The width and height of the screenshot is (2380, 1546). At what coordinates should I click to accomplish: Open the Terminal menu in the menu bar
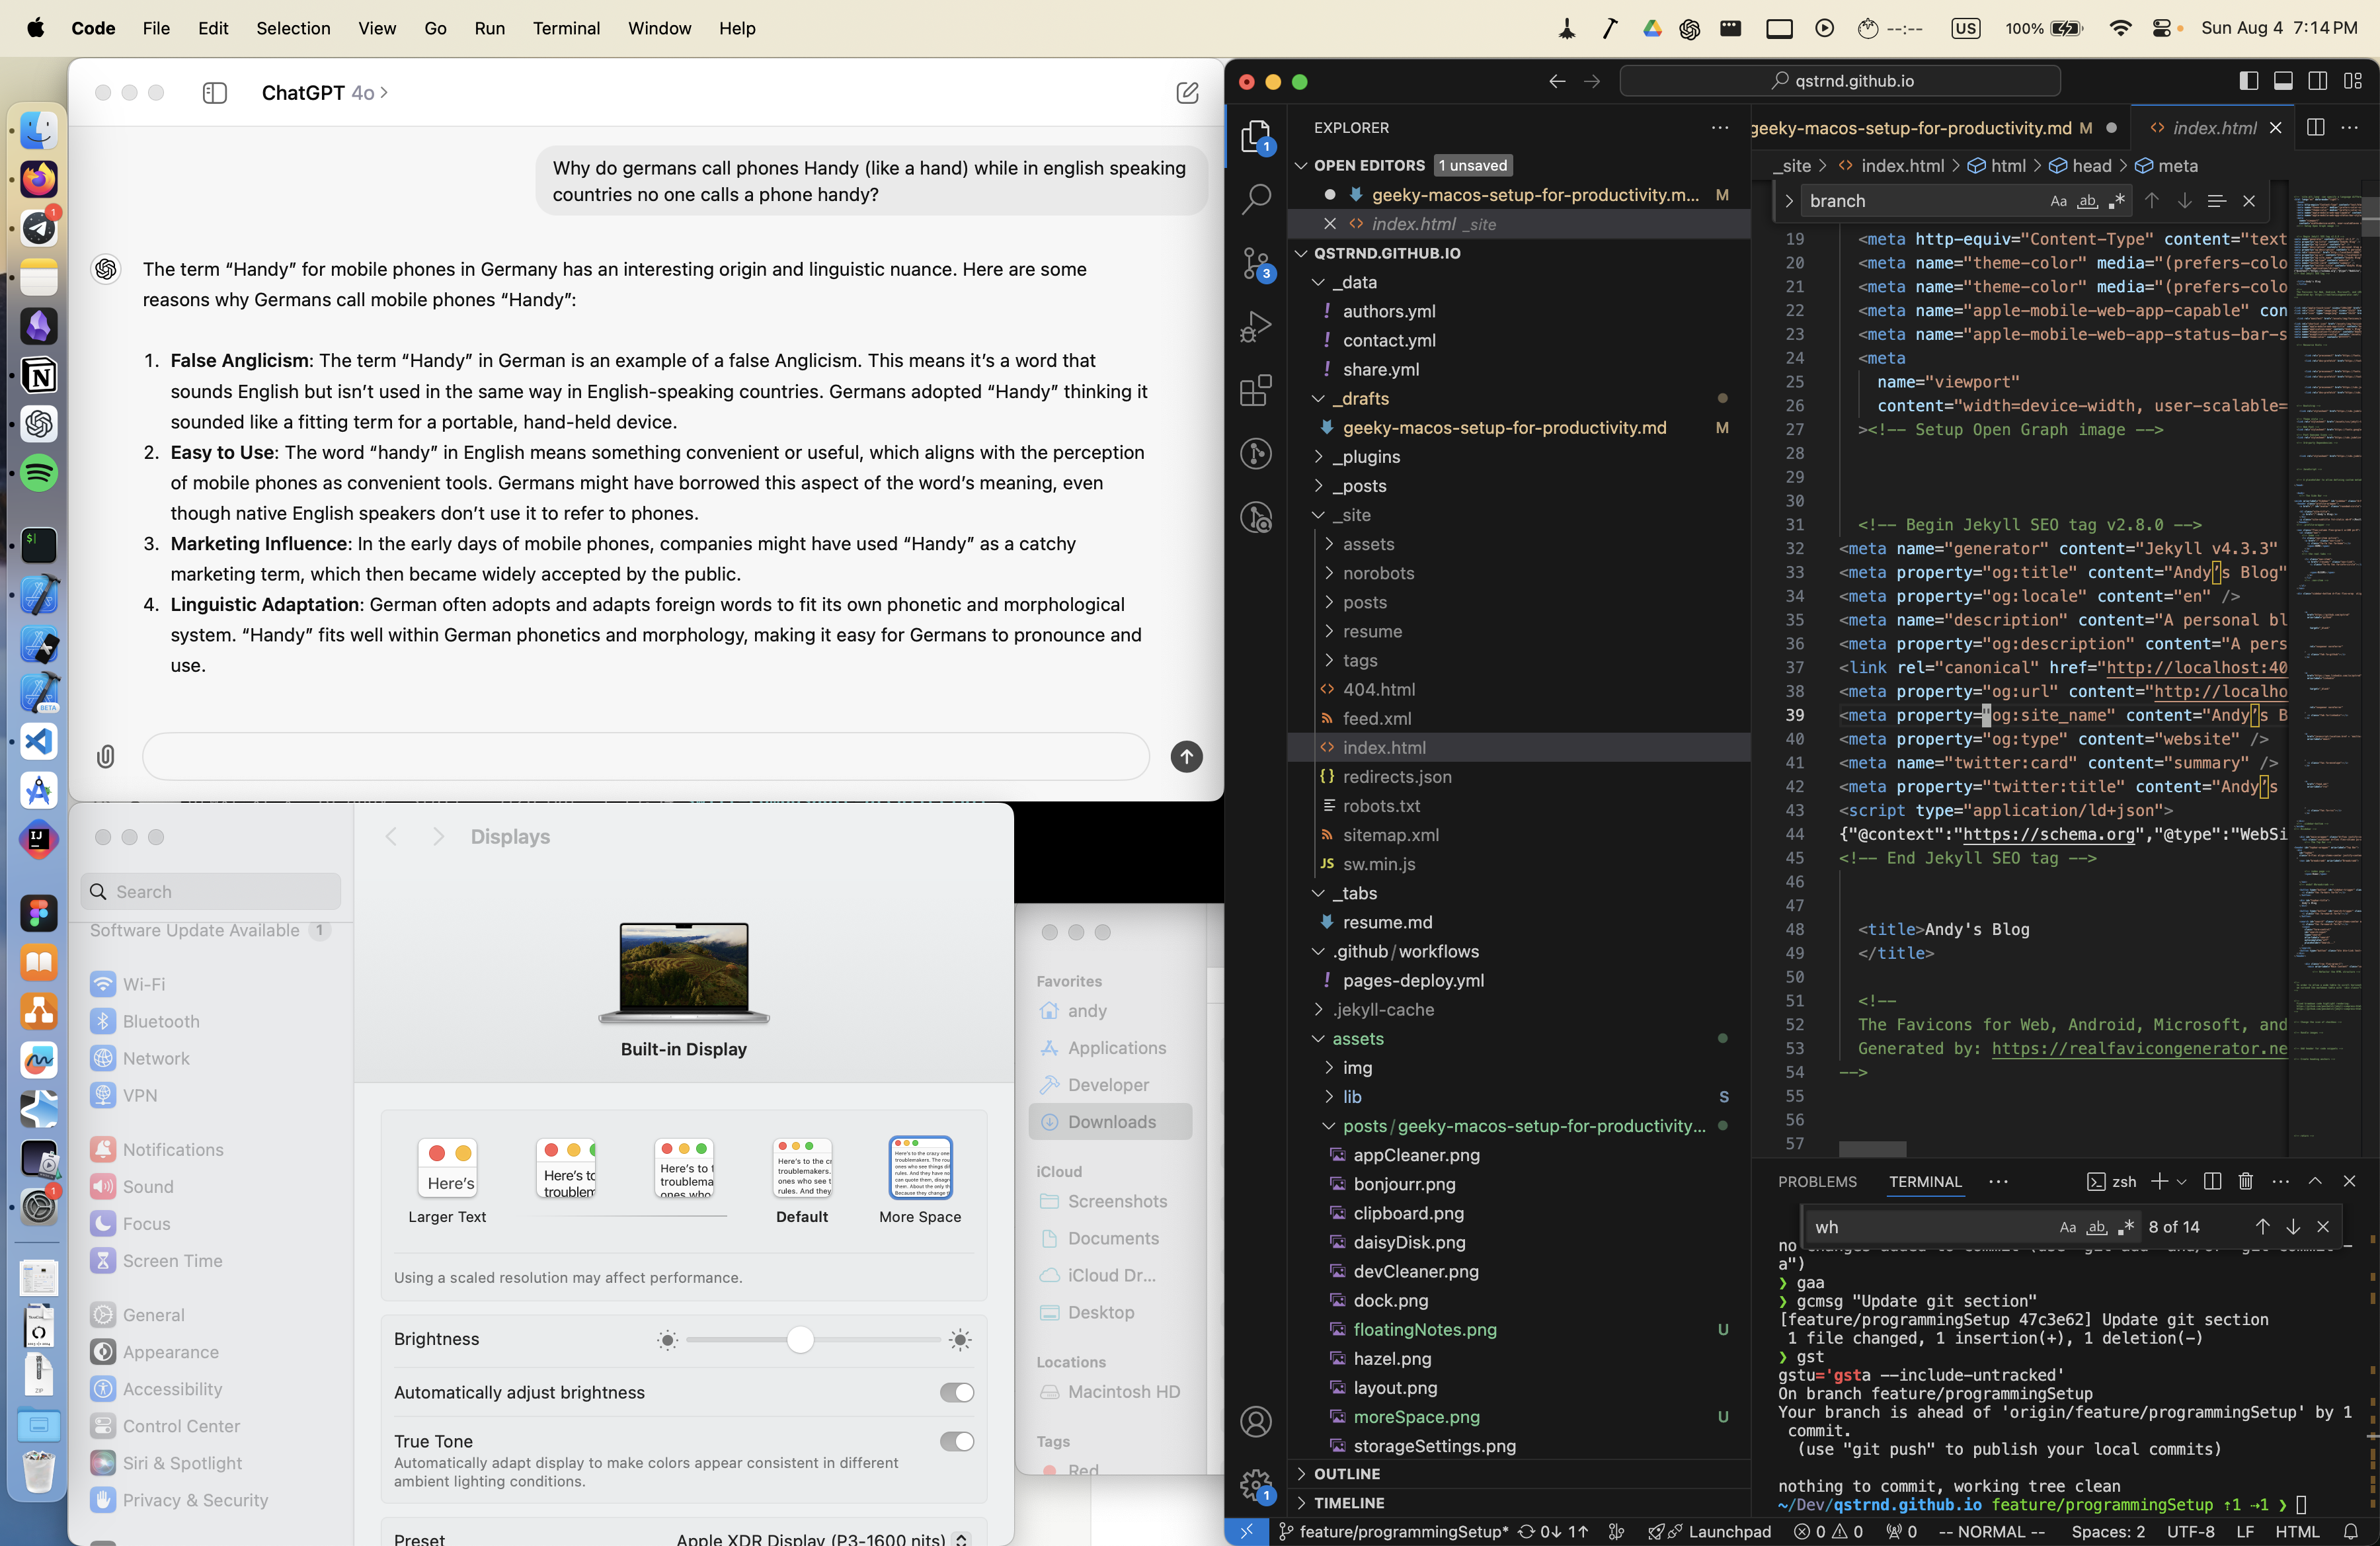565,28
